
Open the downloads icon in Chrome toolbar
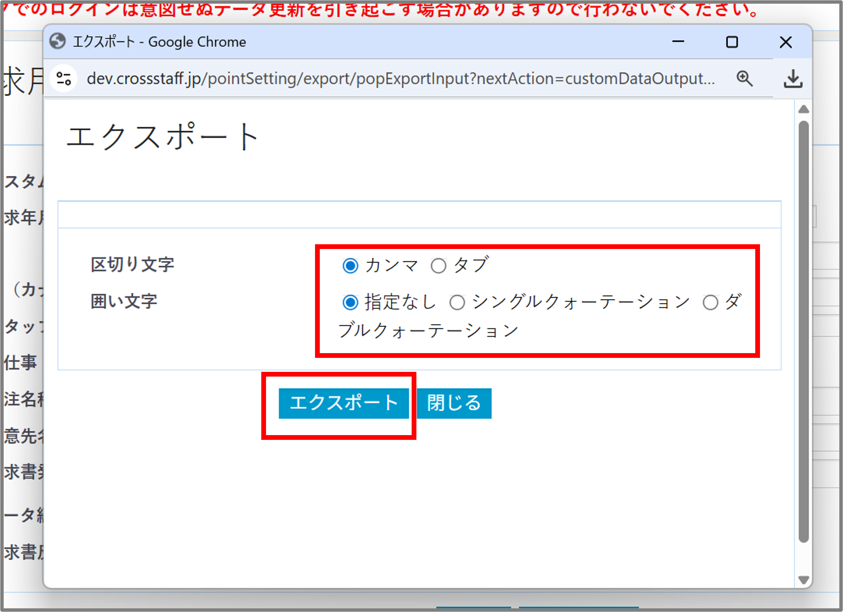tap(793, 78)
